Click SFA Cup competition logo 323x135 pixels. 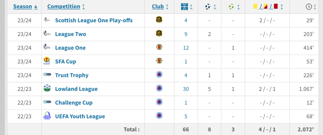(x=47, y=61)
